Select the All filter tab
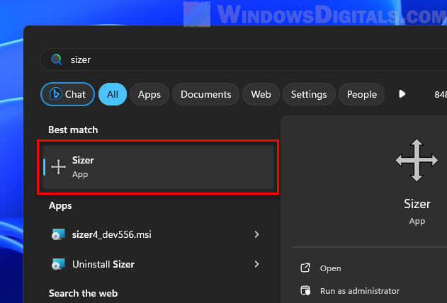This screenshot has width=447, height=303. pos(113,94)
